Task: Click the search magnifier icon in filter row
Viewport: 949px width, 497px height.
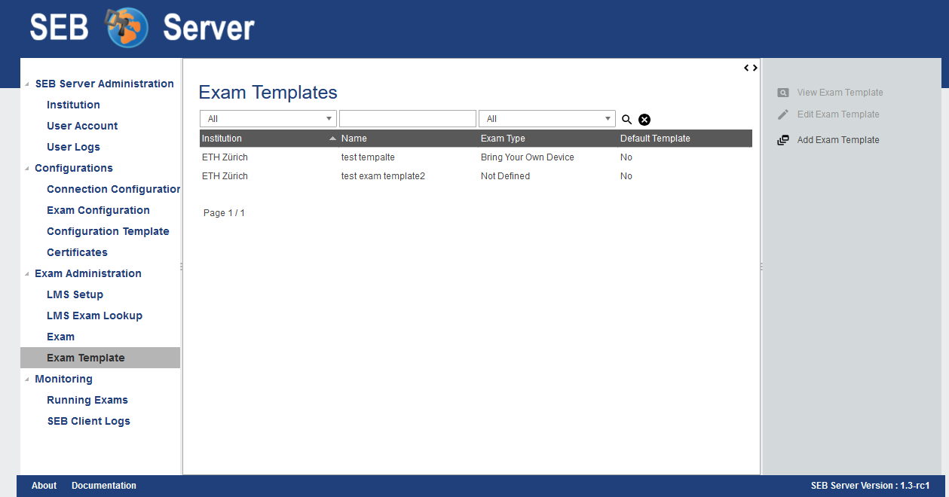Action: click(x=626, y=119)
